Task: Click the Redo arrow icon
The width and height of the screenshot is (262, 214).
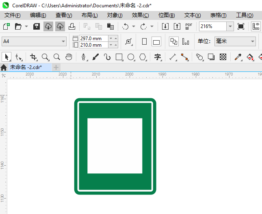Action: 143,26
